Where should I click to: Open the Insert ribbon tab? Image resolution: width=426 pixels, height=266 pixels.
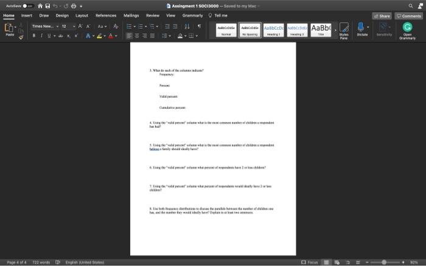[x=27, y=16]
